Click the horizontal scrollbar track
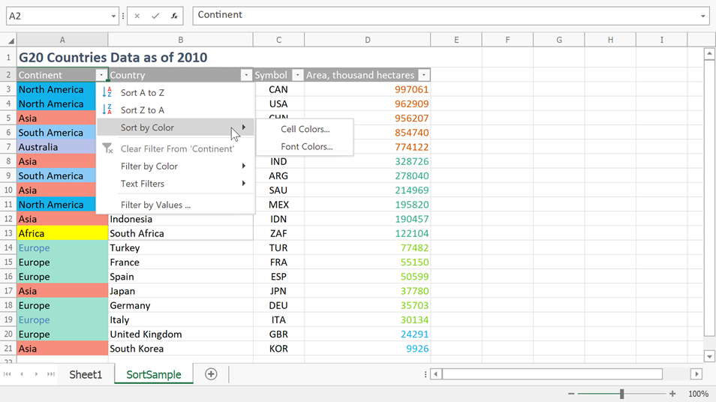The width and height of the screenshot is (716, 402). (x=552, y=374)
